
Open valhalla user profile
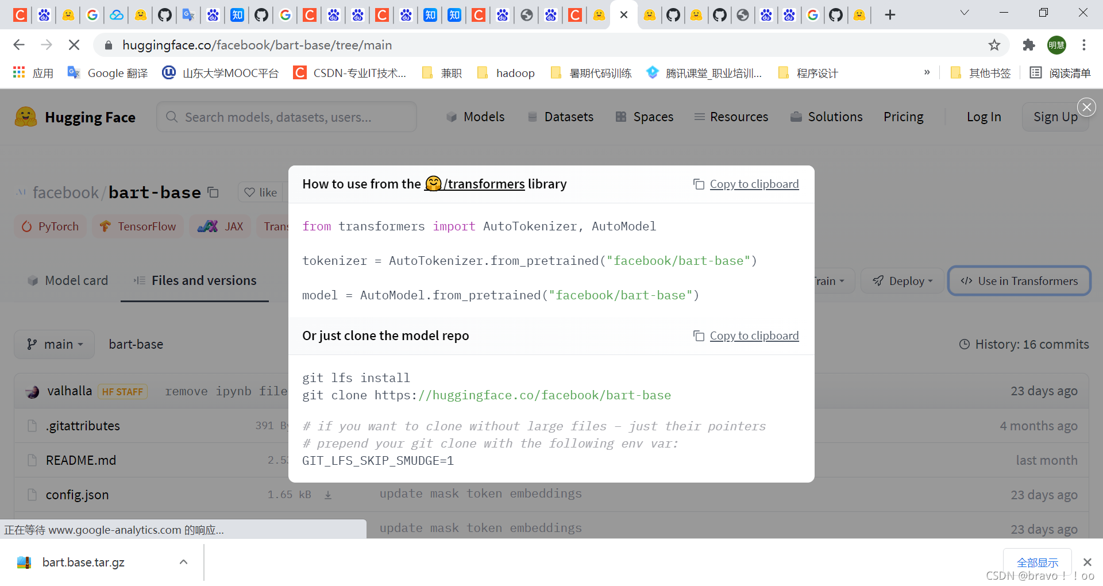point(70,391)
